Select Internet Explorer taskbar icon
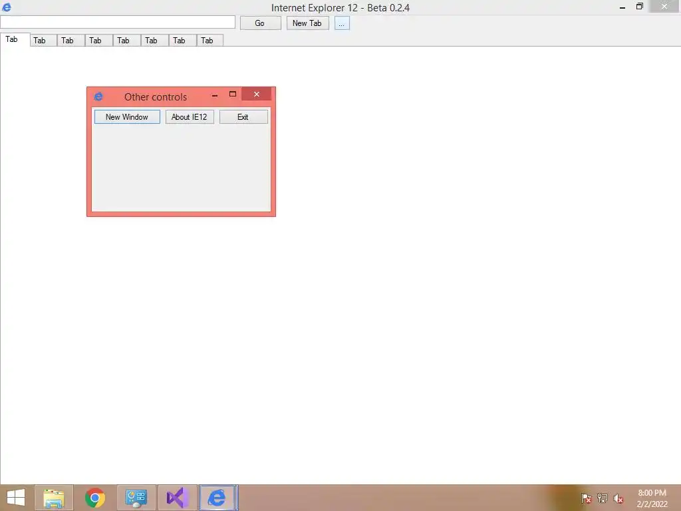This screenshot has height=511, width=681. click(218, 498)
